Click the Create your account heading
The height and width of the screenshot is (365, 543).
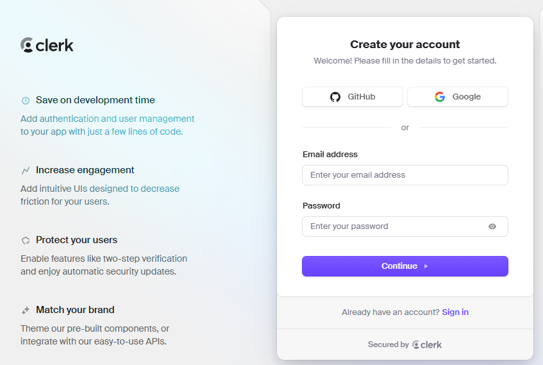pyautogui.click(x=405, y=44)
